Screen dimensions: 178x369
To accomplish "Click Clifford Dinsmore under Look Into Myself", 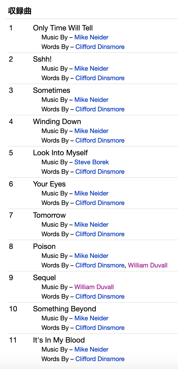I will (100, 172).
